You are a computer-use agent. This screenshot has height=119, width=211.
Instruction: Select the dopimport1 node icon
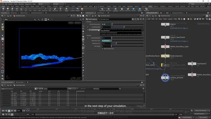192,64
